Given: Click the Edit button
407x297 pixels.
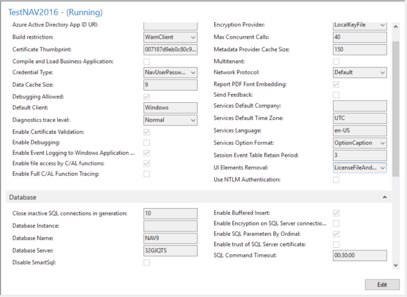Looking at the screenshot, I should (382, 285).
